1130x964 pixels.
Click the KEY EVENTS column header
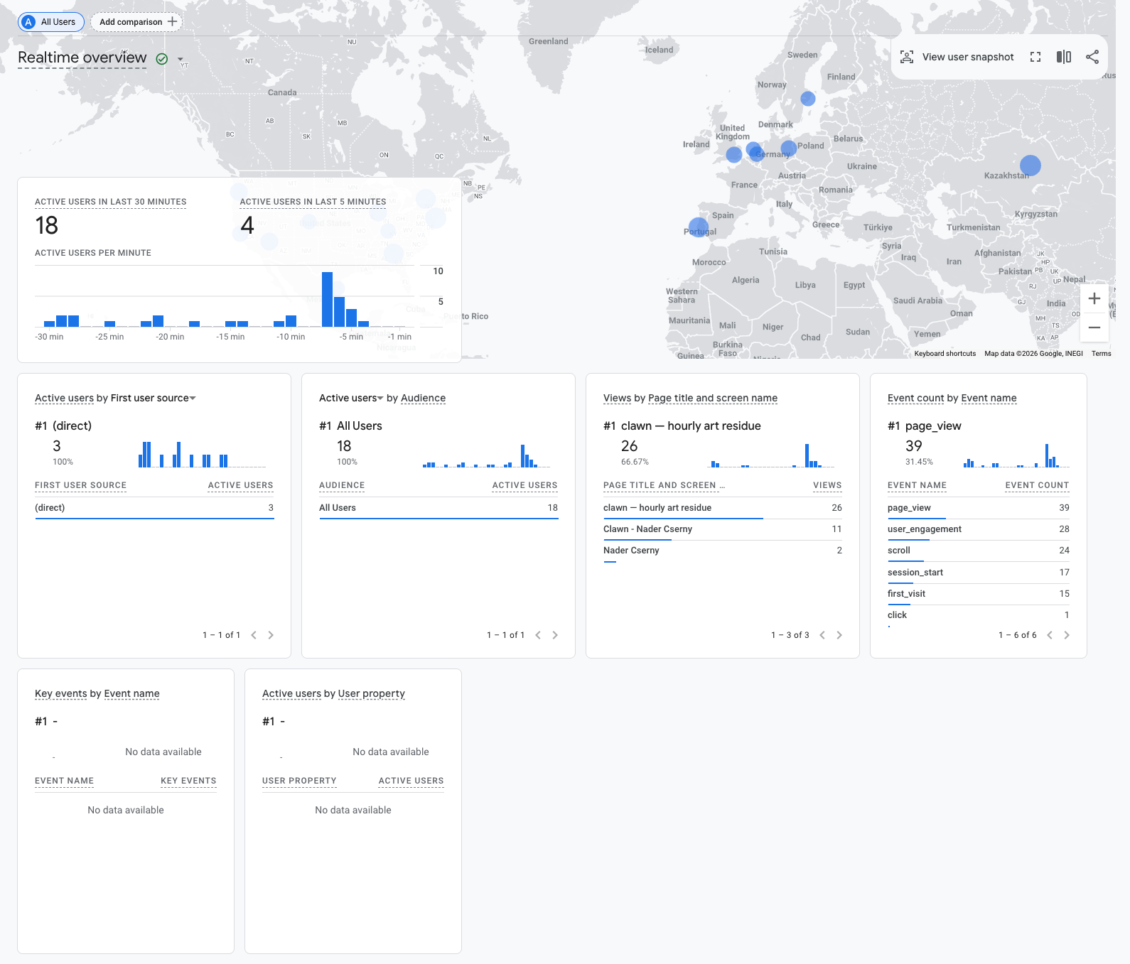tap(188, 781)
